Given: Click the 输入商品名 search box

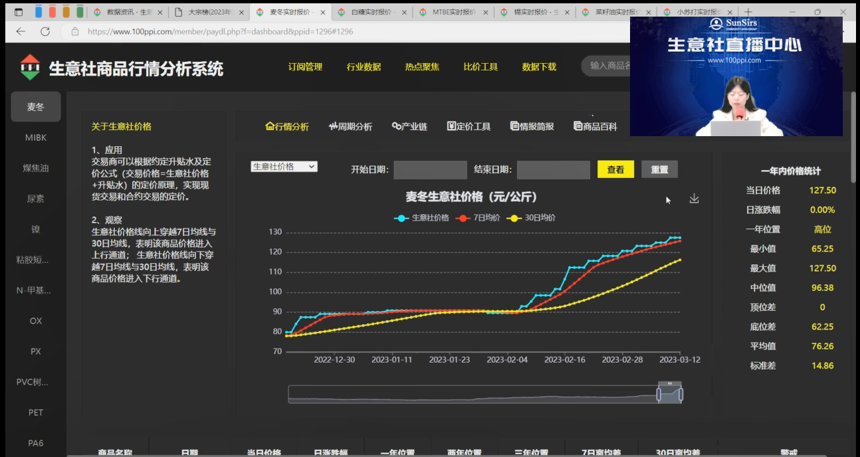Looking at the screenshot, I should (x=606, y=65).
